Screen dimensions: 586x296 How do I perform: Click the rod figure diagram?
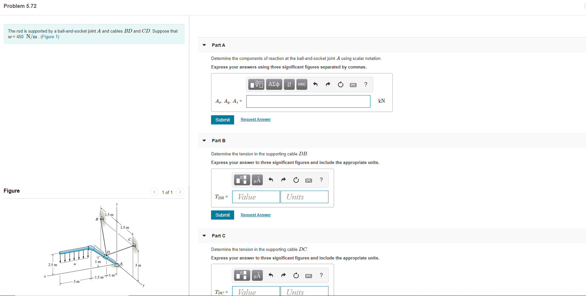coord(95,246)
